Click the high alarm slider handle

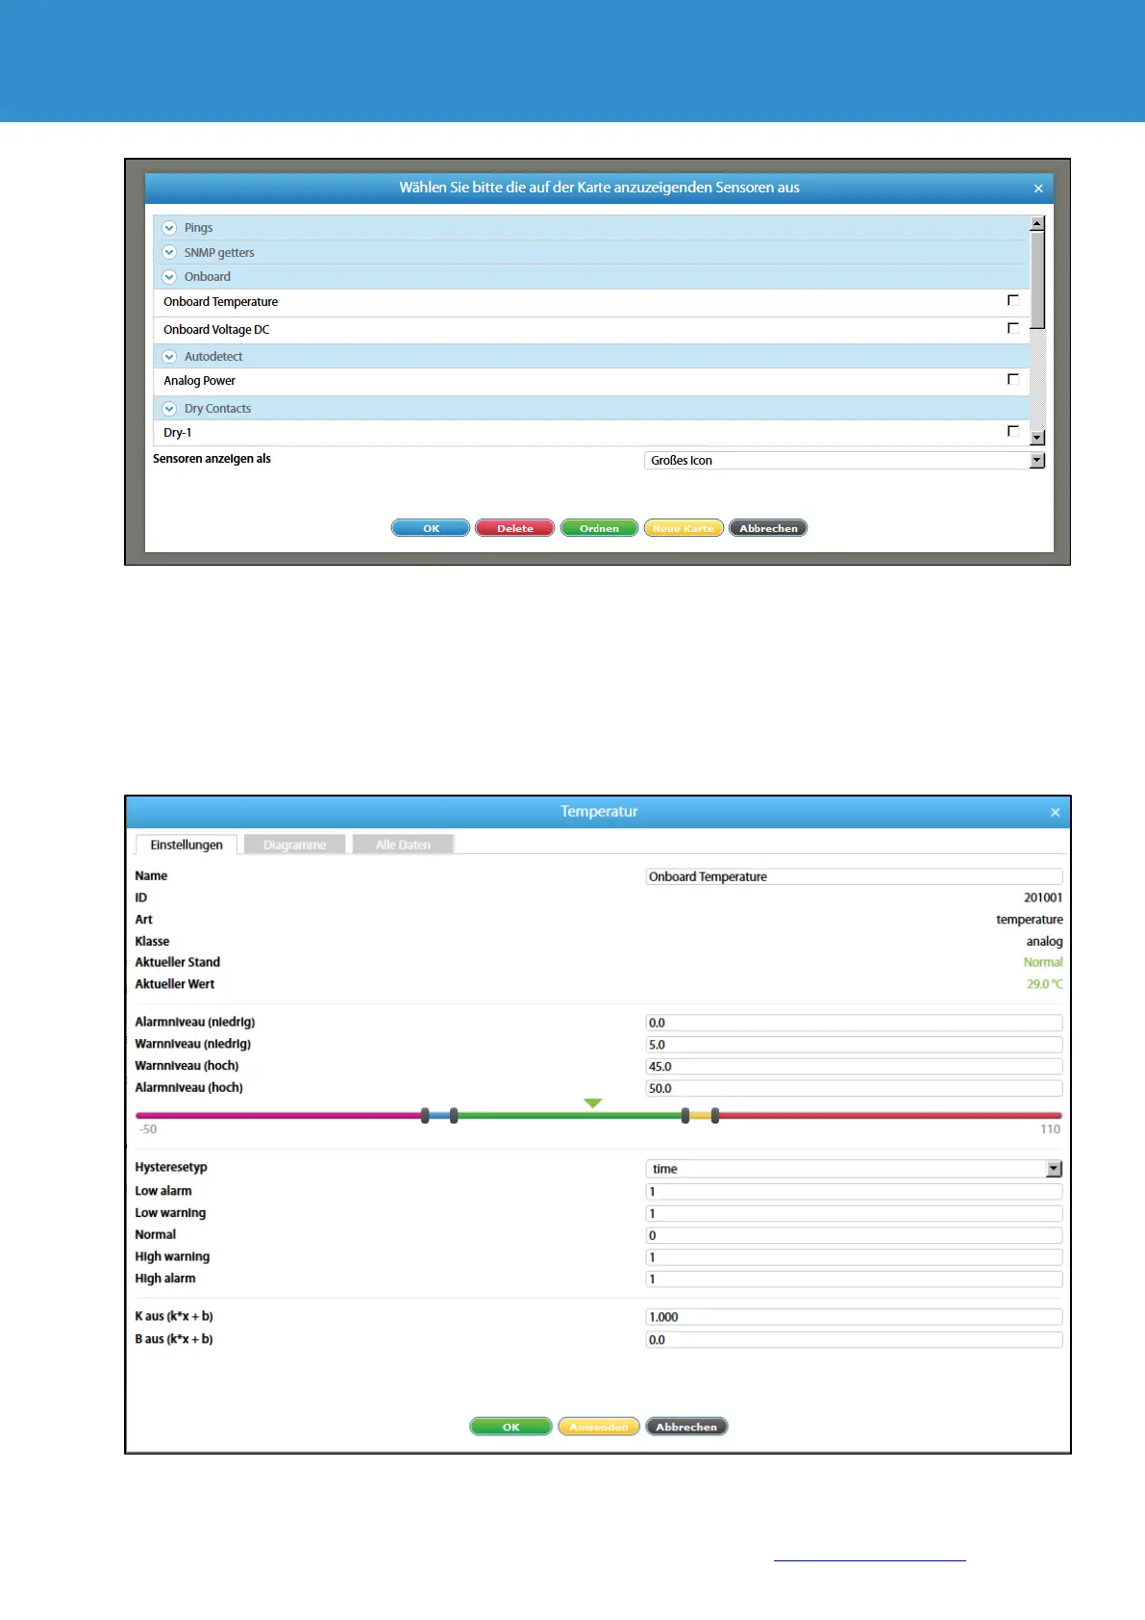pyautogui.click(x=715, y=1116)
